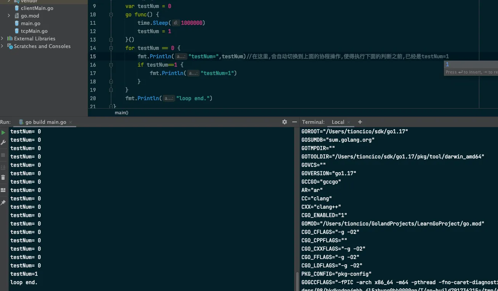Pin the Run tab with the pin icon
The image size is (498, 291).
tap(3, 203)
